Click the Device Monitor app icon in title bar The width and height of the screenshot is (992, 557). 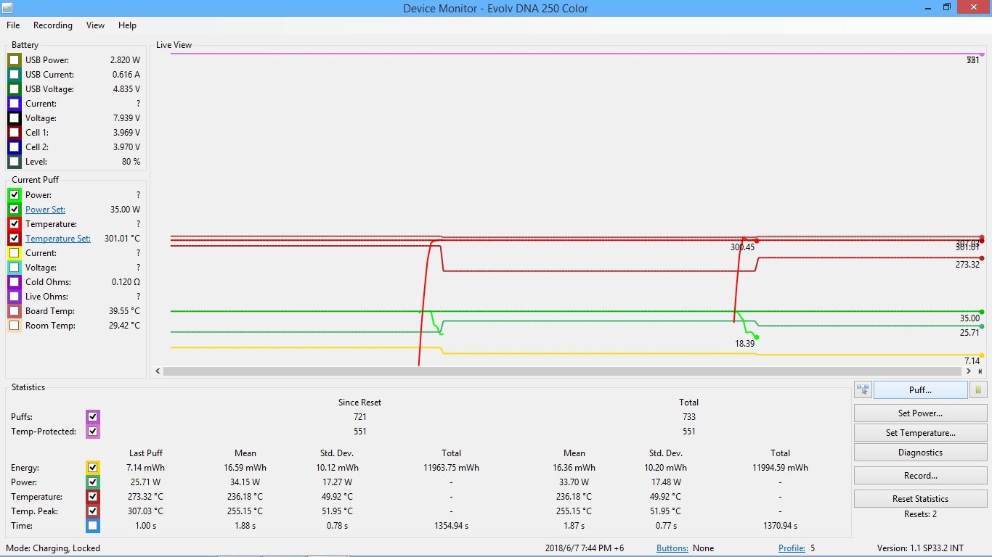tap(8, 7)
